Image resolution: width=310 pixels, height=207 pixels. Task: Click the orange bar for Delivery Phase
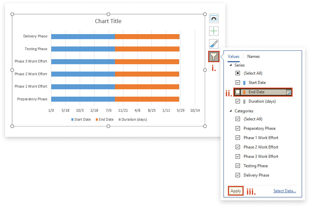tap(147, 36)
